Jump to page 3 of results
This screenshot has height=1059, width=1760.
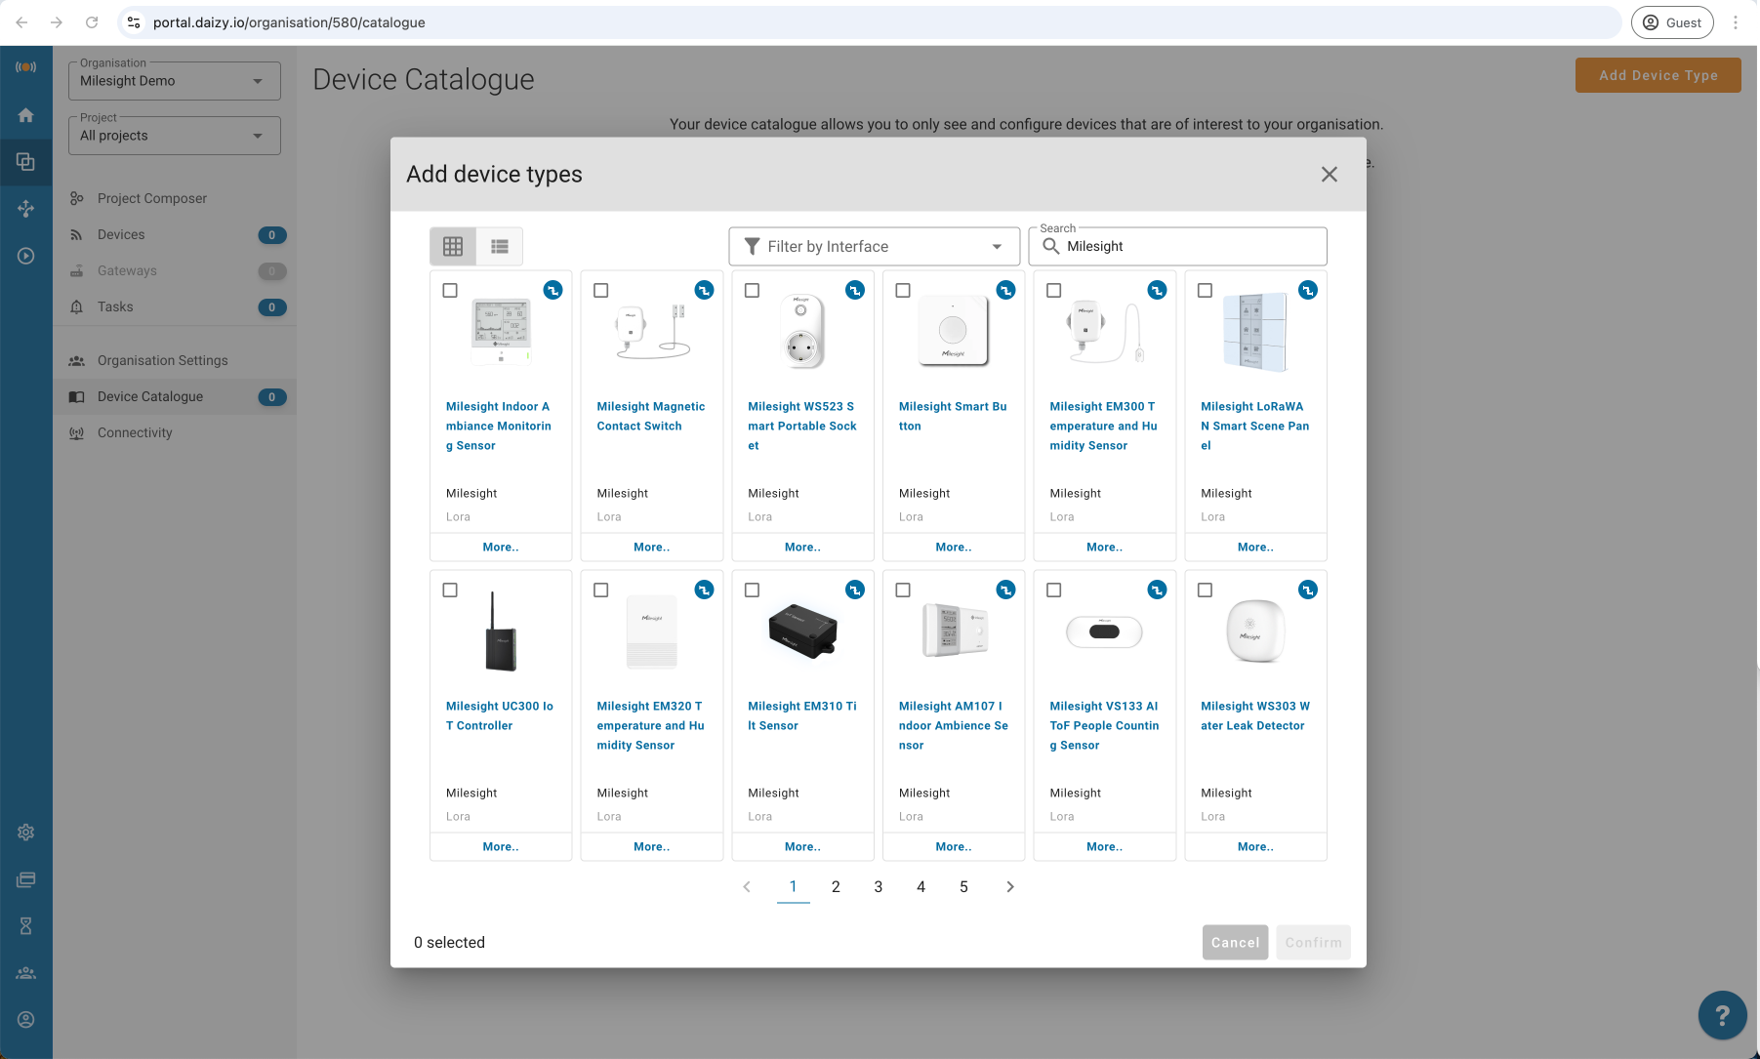pyautogui.click(x=879, y=886)
